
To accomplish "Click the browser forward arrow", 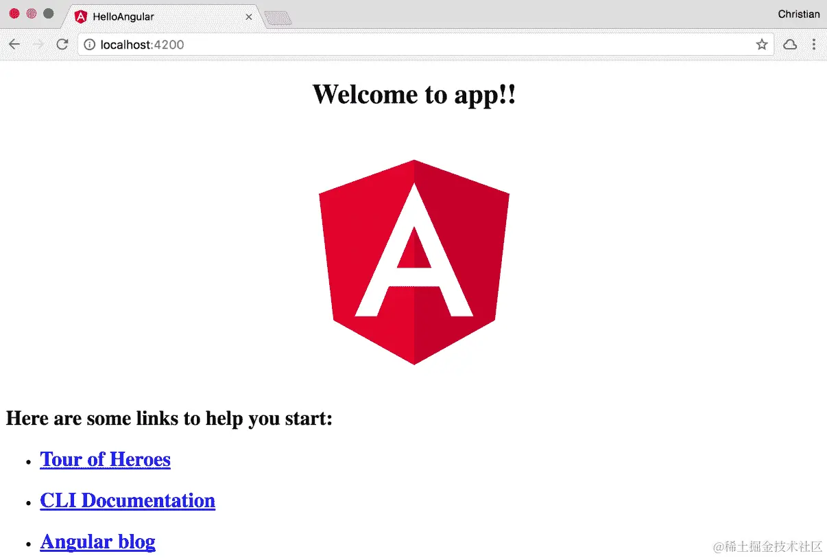I will 38,45.
